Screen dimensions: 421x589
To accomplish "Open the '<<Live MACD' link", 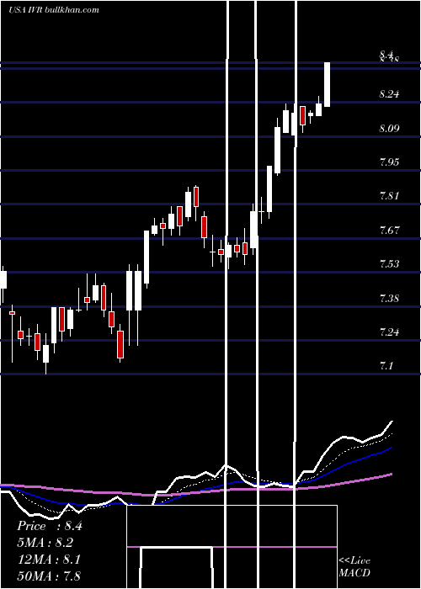I will 354,566.
